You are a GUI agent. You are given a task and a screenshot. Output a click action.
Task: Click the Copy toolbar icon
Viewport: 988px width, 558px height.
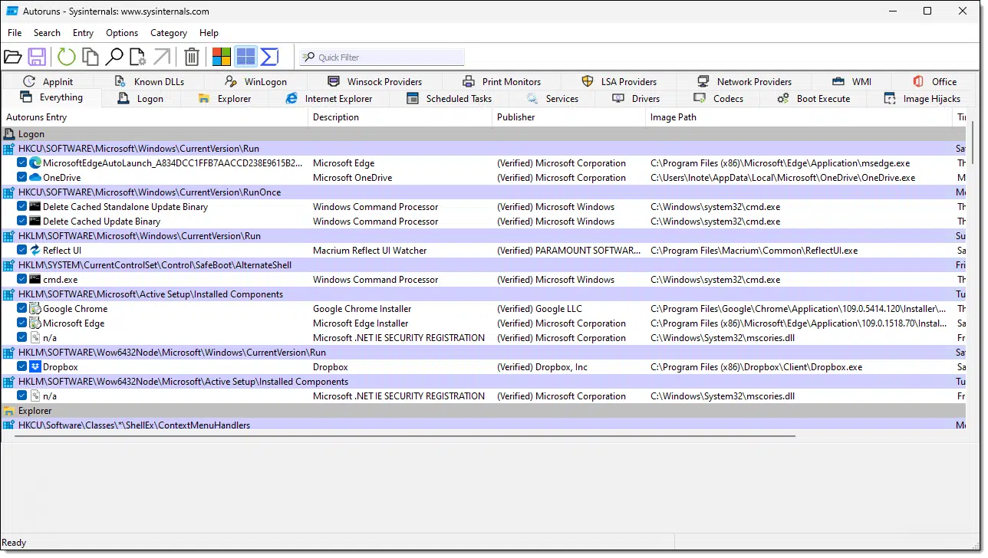click(91, 57)
